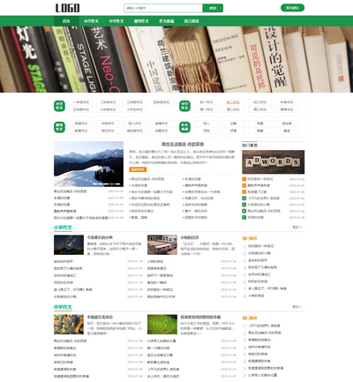The width and height of the screenshot is (353, 382).
Task: Click the green number 7 rank badge
Action: (x=244, y=217)
